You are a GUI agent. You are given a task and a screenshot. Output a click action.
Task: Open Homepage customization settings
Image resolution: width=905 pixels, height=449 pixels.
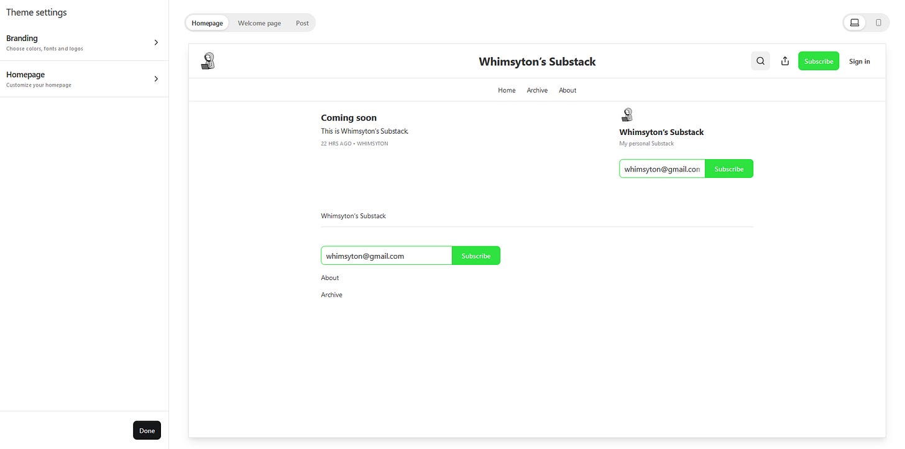84,79
